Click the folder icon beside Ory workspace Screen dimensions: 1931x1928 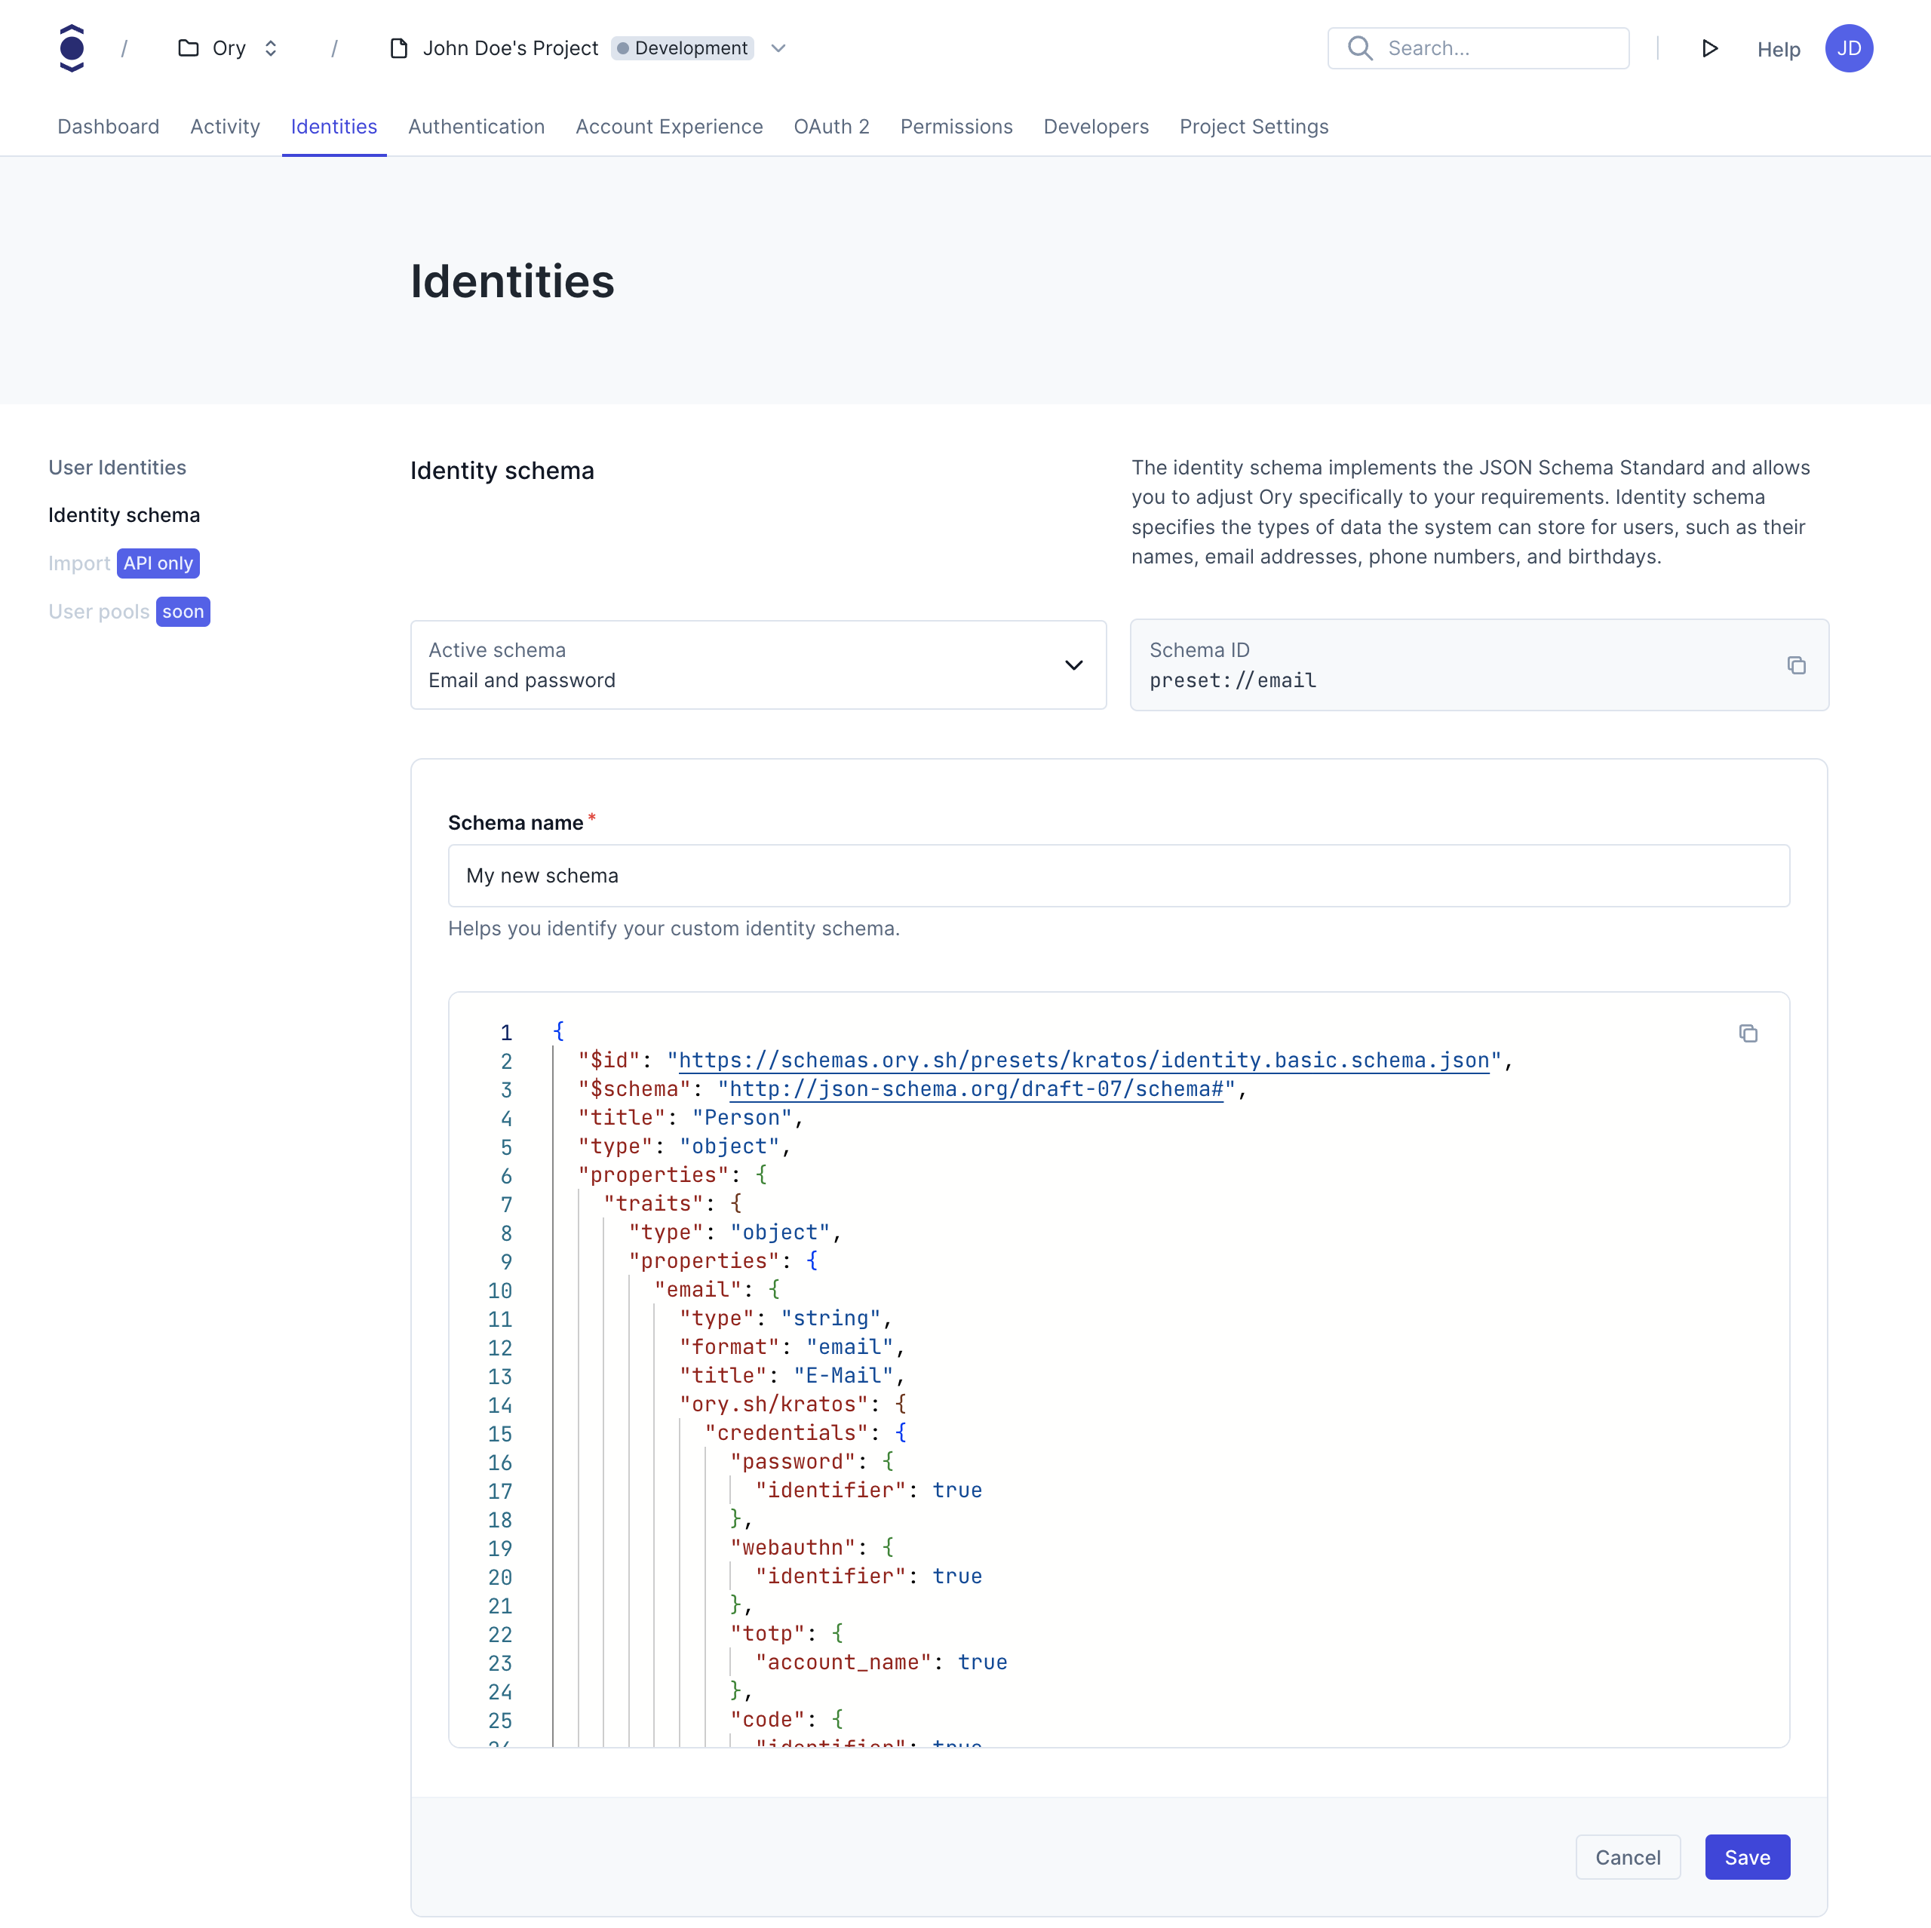point(189,48)
